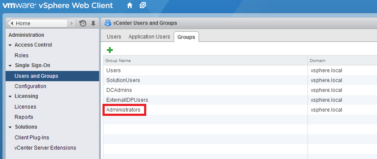
Task: Click vsphere.local domain of DCAdmins row
Action: point(326,90)
